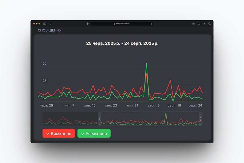This screenshot has width=244, height=163.
Task: Click the СПОВІЩЕННЯ section heading
Action: pos(50,30)
